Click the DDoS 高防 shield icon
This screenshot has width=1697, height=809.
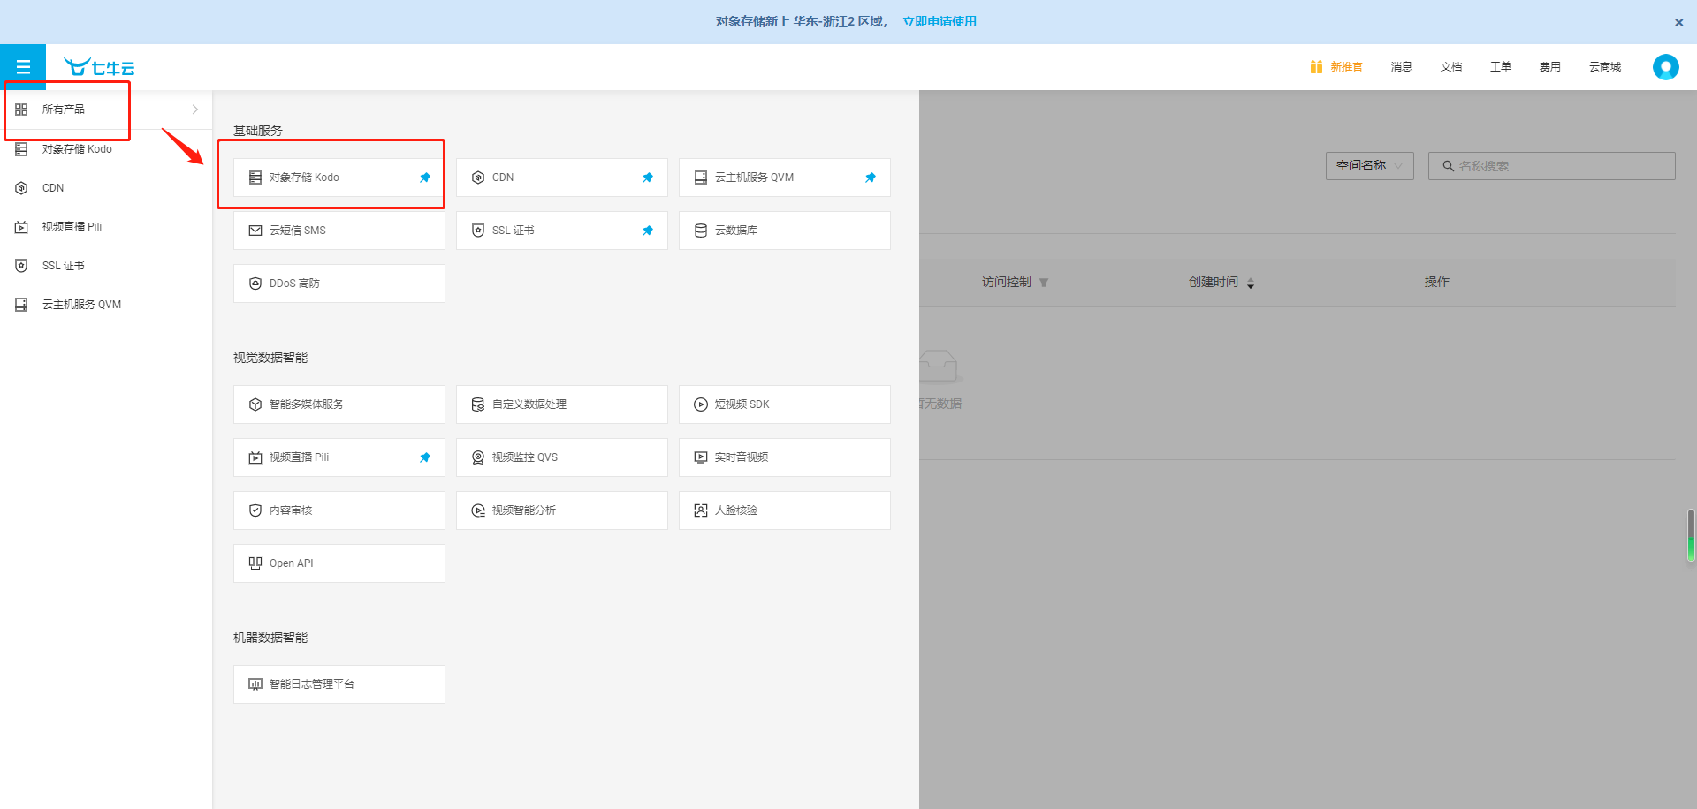[255, 284]
